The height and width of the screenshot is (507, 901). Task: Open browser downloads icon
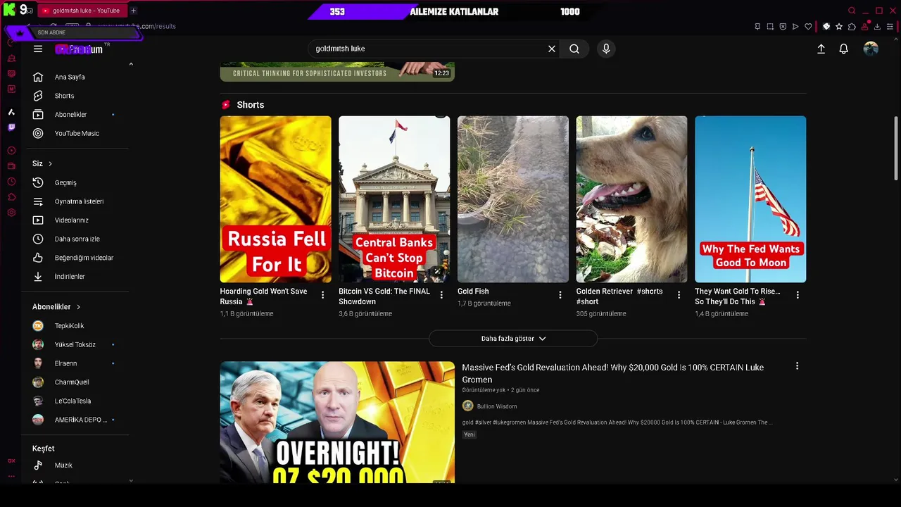point(877,27)
